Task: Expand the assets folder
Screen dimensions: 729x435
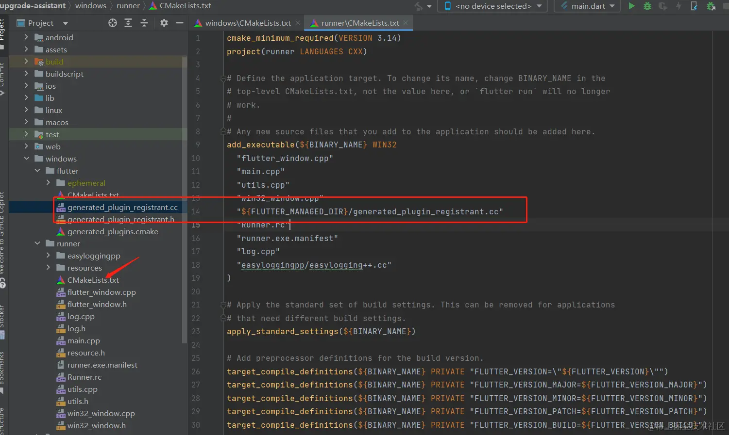Action: click(x=26, y=49)
